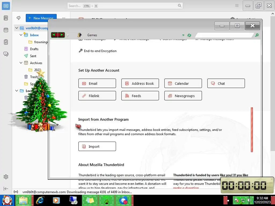Go forward in the Games window
The width and height of the screenshot is (275, 206).
(x=61, y=35)
